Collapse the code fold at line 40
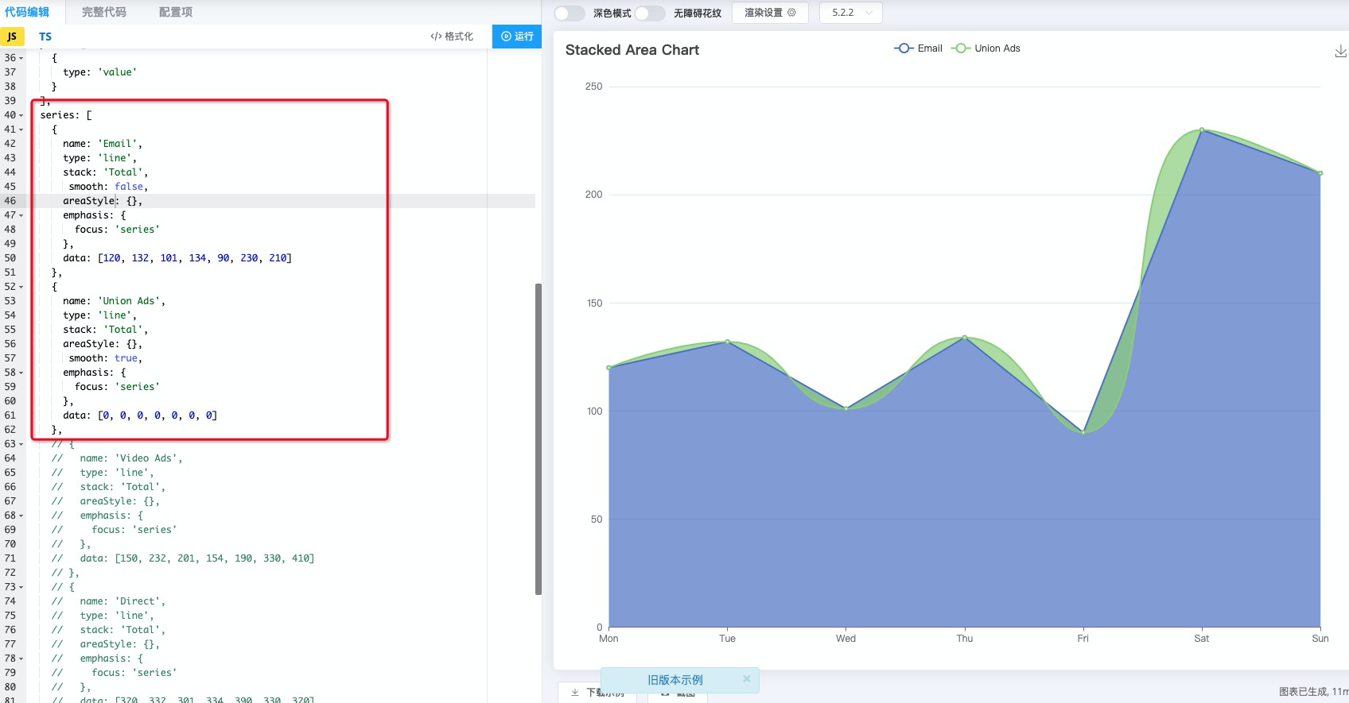Image resolution: width=1349 pixels, height=703 pixels. coord(21,115)
